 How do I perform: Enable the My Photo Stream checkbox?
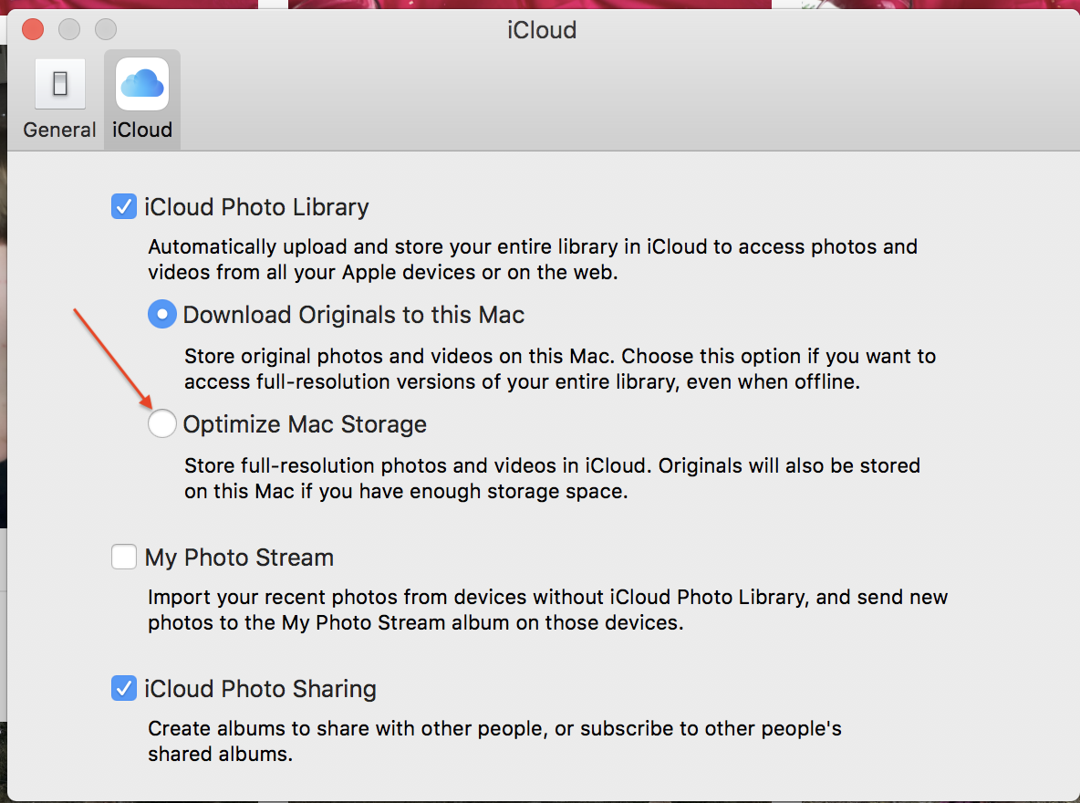tap(124, 557)
